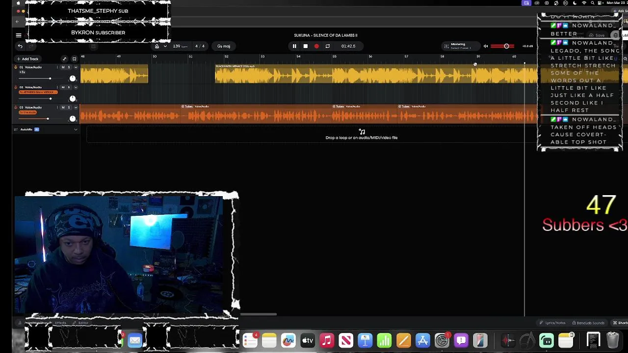The height and width of the screenshot is (353, 628).
Task: Click timeline ruler at bar 55
Action: (334, 57)
